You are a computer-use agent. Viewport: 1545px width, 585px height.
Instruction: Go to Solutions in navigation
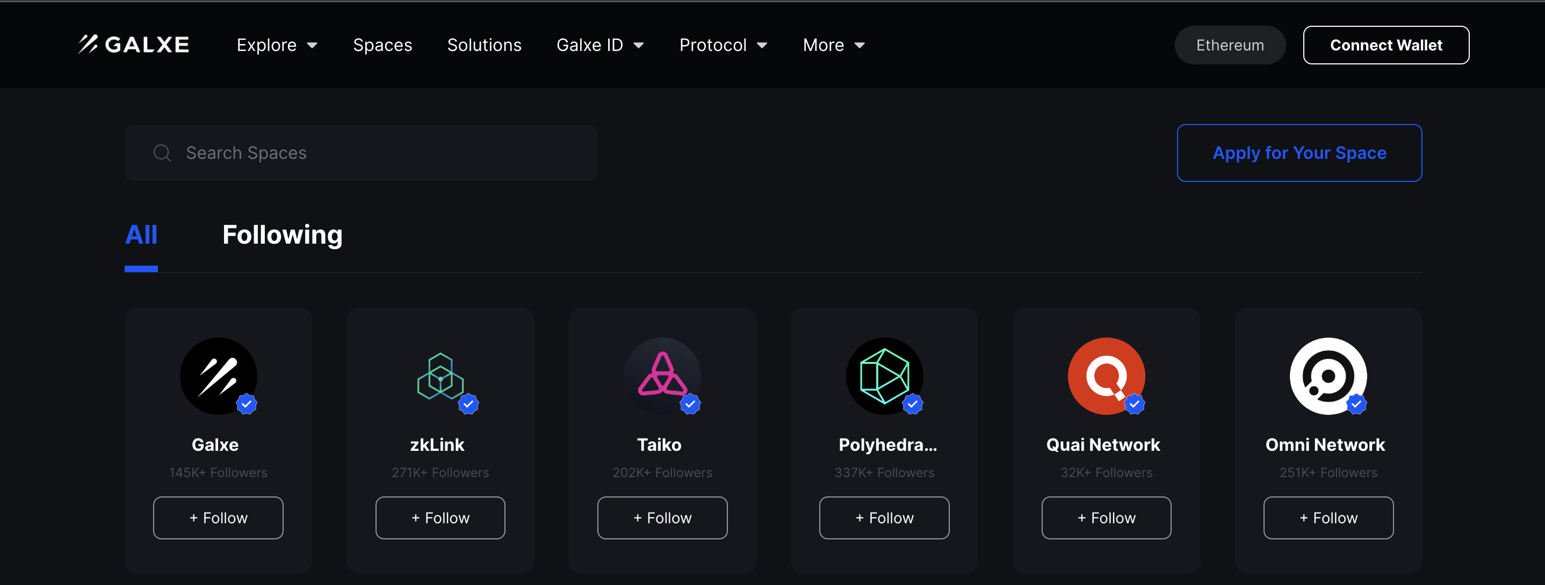(x=484, y=45)
